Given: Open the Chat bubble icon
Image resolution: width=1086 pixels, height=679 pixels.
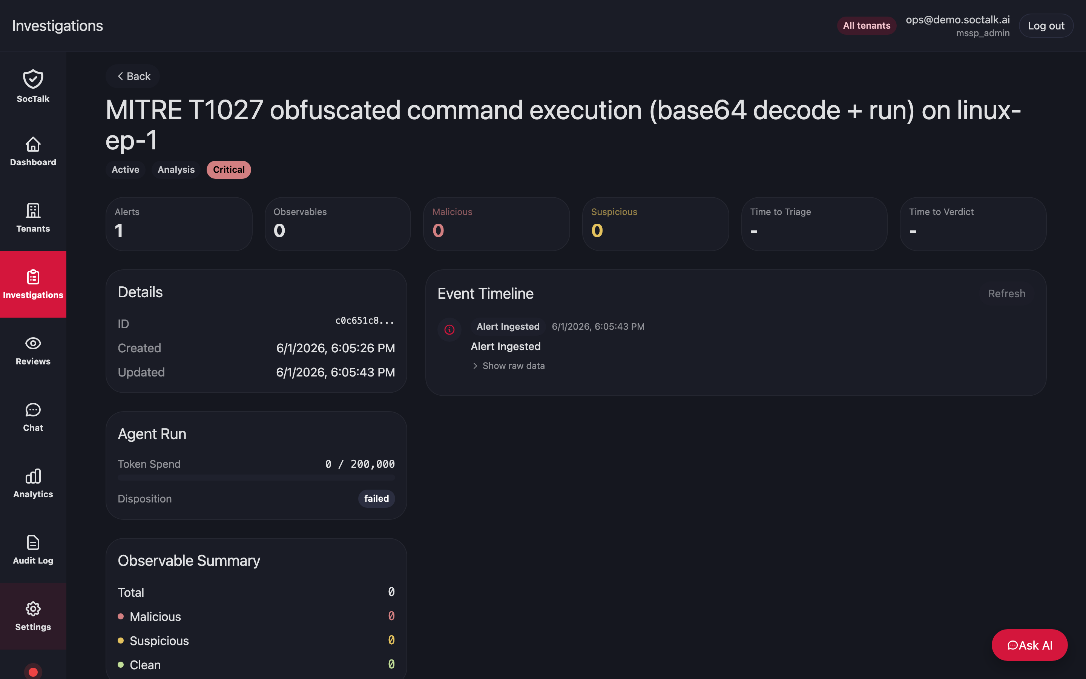Looking at the screenshot, I should click(x=33, y=410).
